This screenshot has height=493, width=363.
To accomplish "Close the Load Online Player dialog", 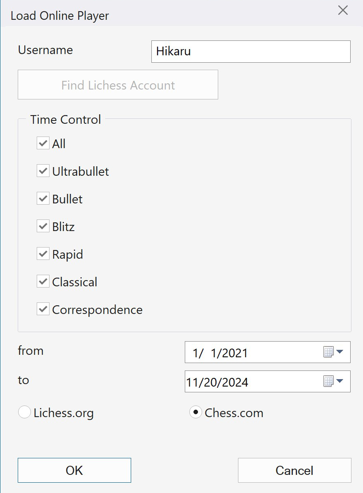I will (343, 11).
